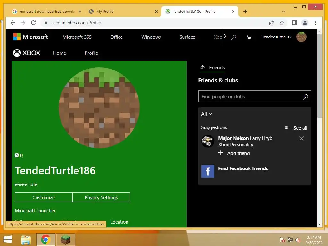Image resolution: width=328 pixels, height=246 pixels.
Task: Click Find Facebook friends
Action: tap(243, 168)
